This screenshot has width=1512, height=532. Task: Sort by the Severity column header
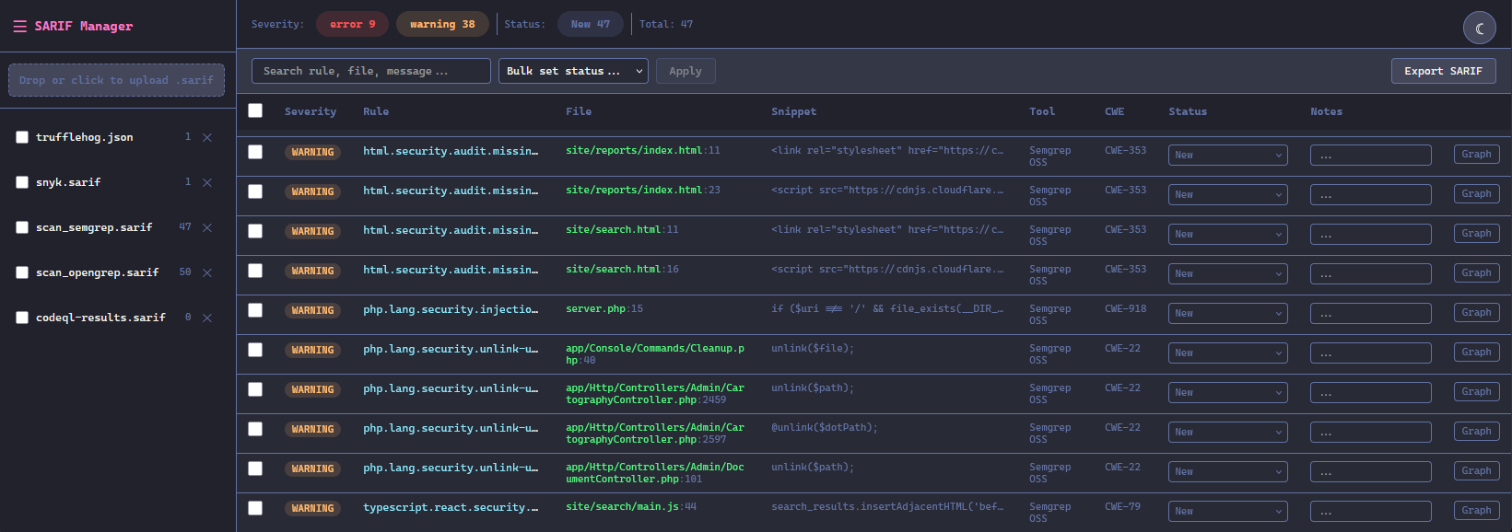click(311, 111)
